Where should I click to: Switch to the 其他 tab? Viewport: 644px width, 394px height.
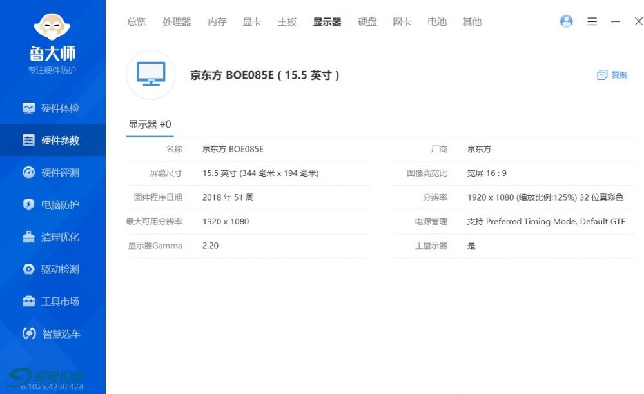(472, 22)
